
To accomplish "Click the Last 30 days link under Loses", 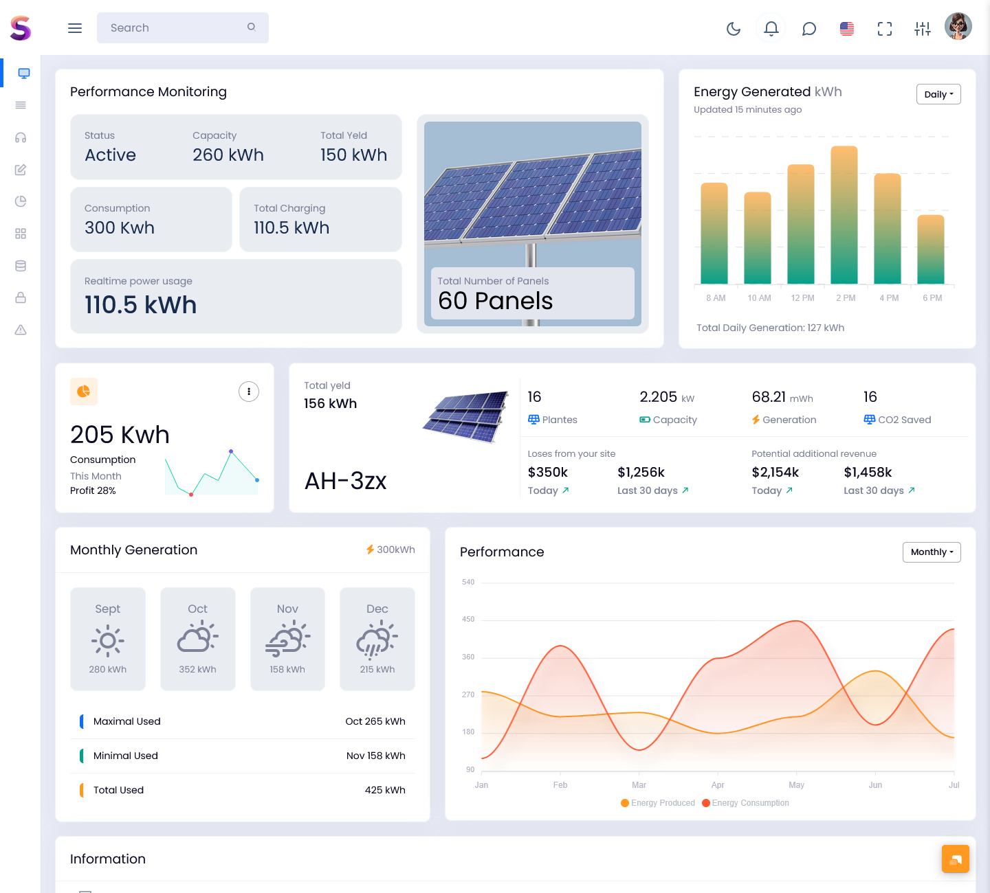I will [x=652, y=490].
